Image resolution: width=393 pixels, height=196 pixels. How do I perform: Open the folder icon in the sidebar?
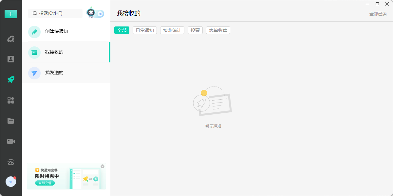pos(11,121)
